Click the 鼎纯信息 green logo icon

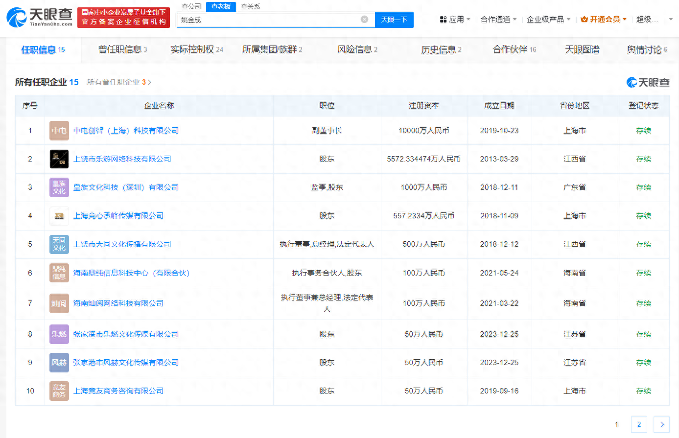pos(59,273)
